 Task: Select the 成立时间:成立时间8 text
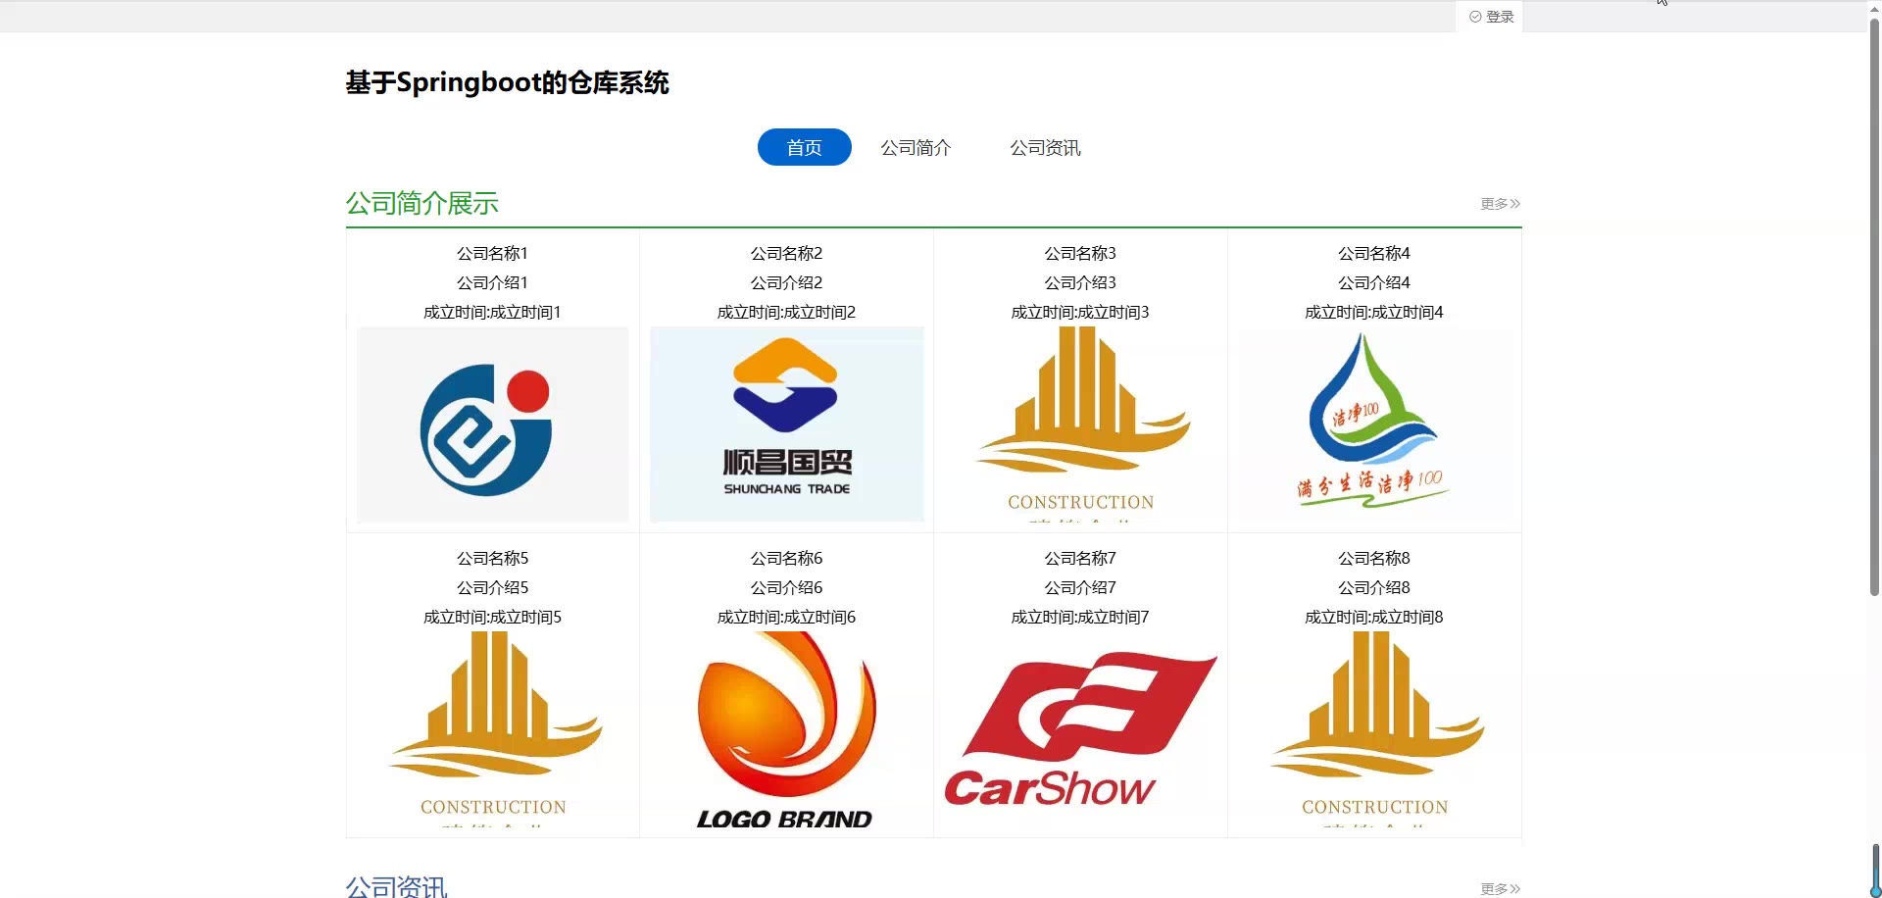[x=1374, y=617]
